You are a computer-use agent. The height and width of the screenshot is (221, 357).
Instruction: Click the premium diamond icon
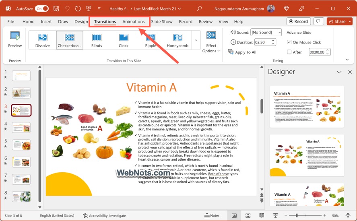tap(286, 9)
